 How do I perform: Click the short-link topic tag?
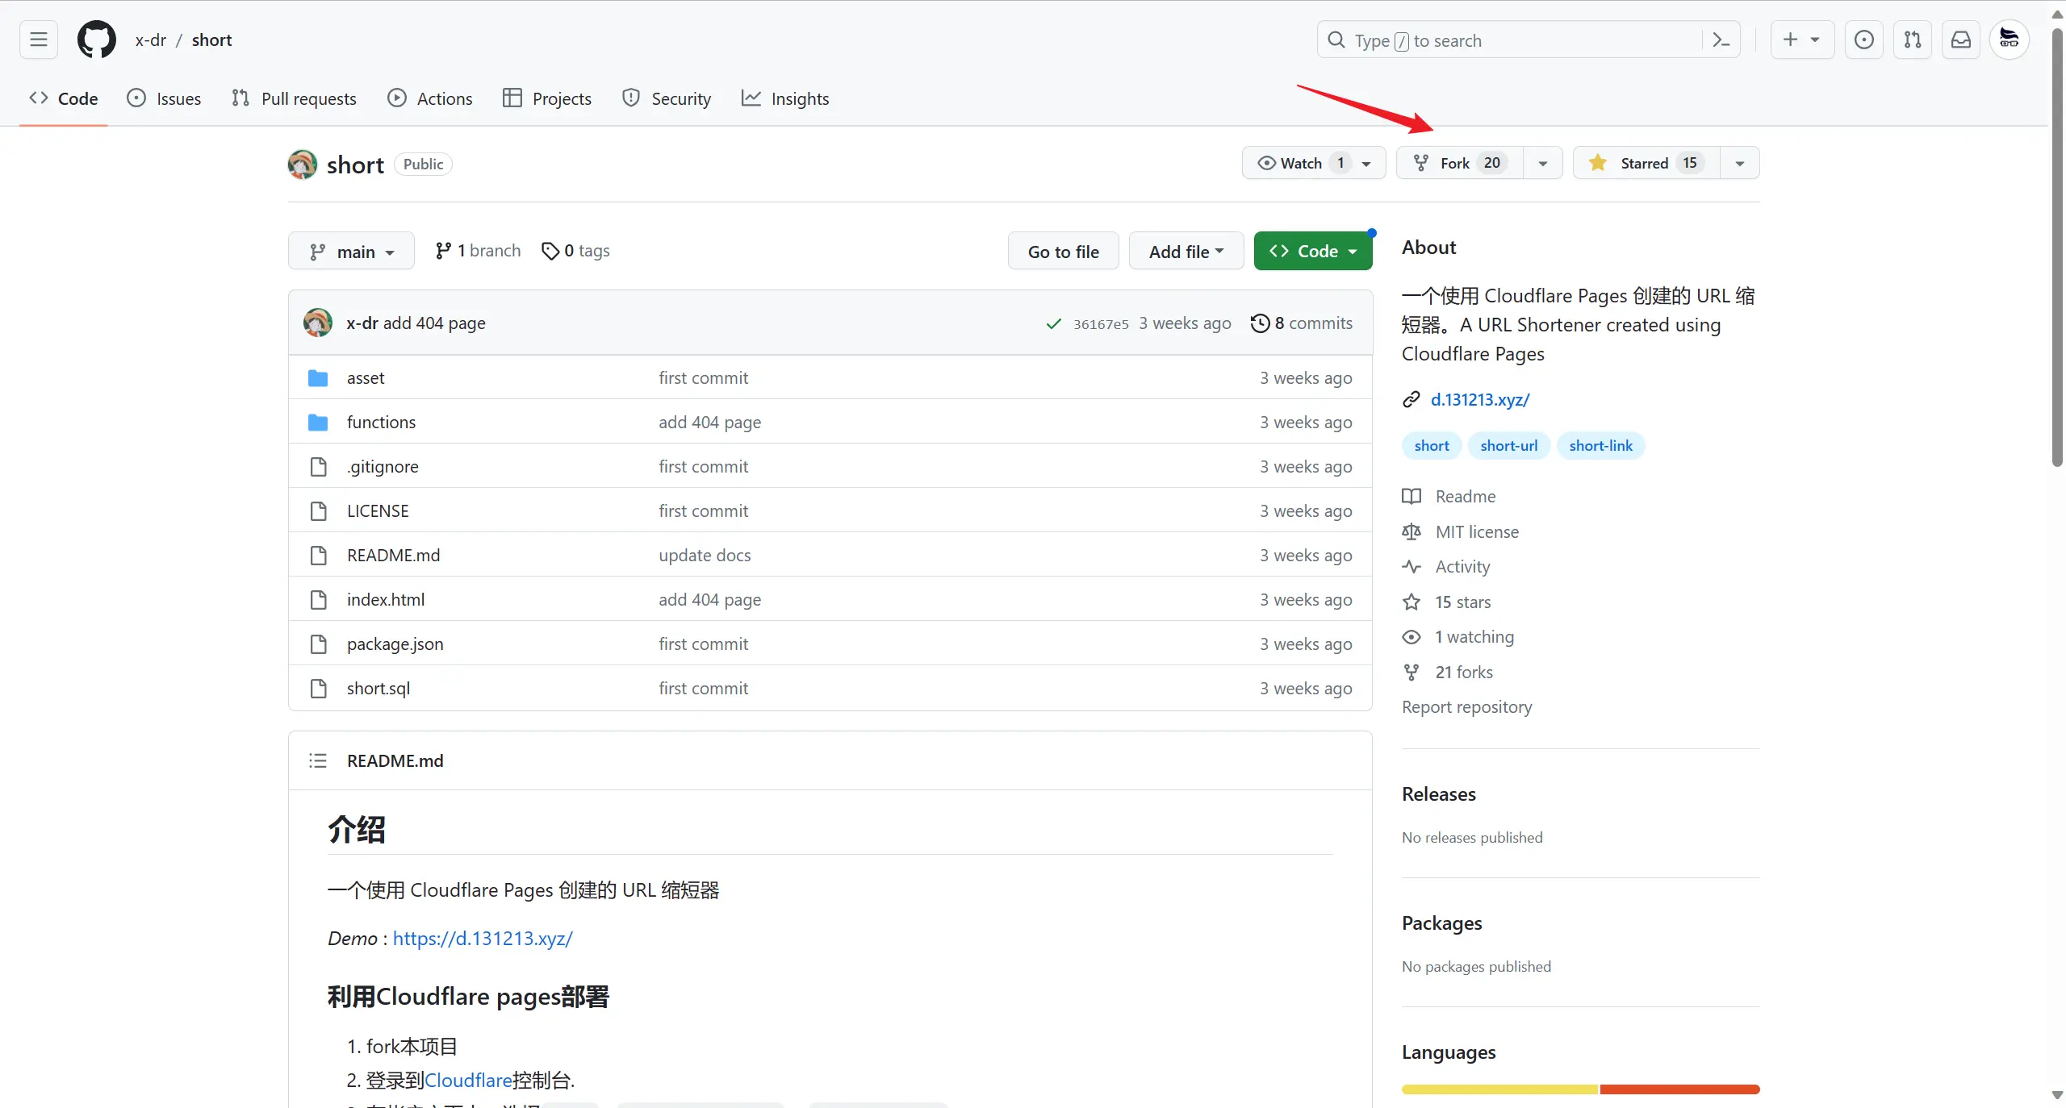[x=1600, y=445]
